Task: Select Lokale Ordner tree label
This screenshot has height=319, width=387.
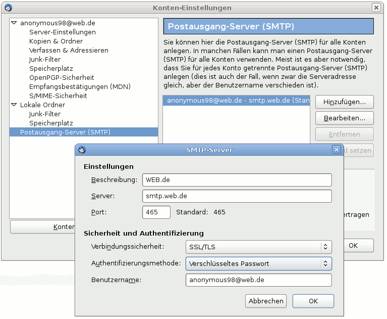Action: [x=43, y=105]
